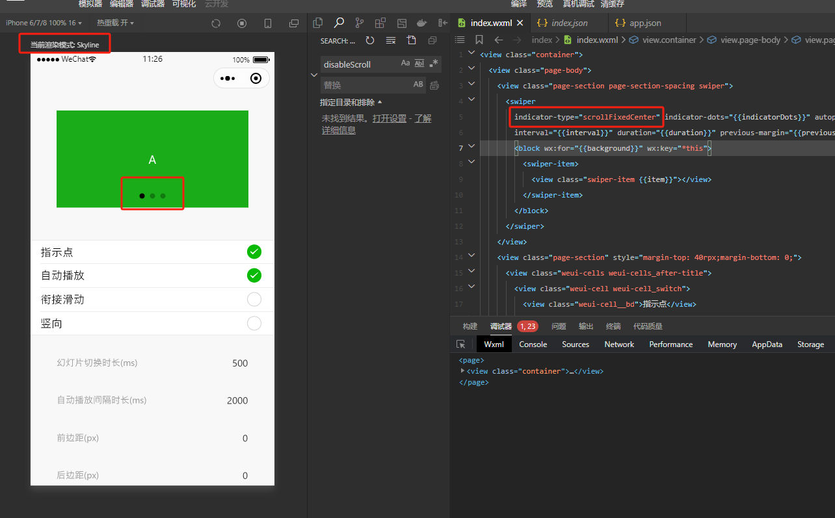Click the simulator stop (record) icon

(x=242, y=23)
